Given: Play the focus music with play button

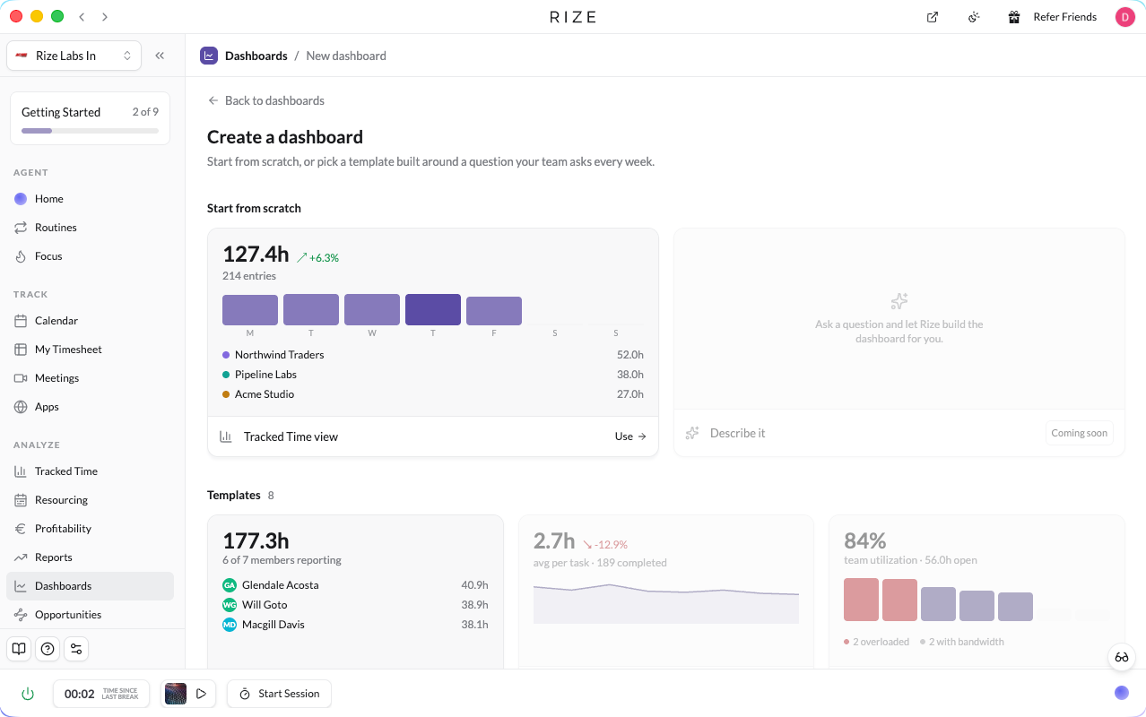Looking at the screenshot, I should 202,694.
